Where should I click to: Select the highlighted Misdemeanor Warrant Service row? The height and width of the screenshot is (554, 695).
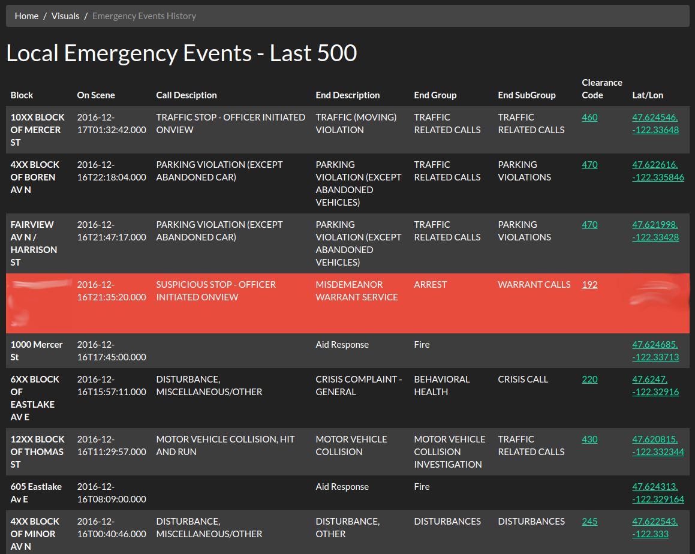pos(348,303)
